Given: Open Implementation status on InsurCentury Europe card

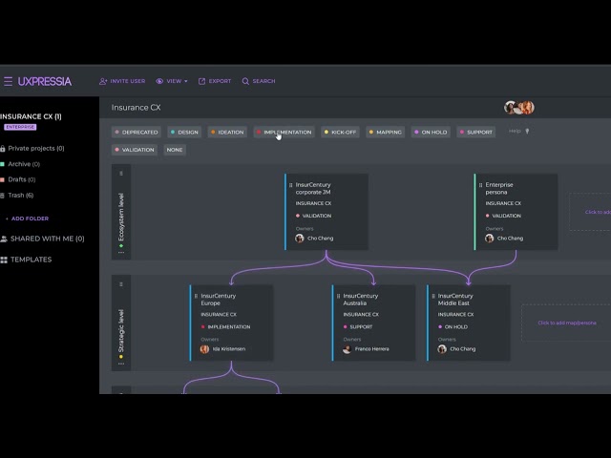Looking at the screenshot, I should [225, 326].
